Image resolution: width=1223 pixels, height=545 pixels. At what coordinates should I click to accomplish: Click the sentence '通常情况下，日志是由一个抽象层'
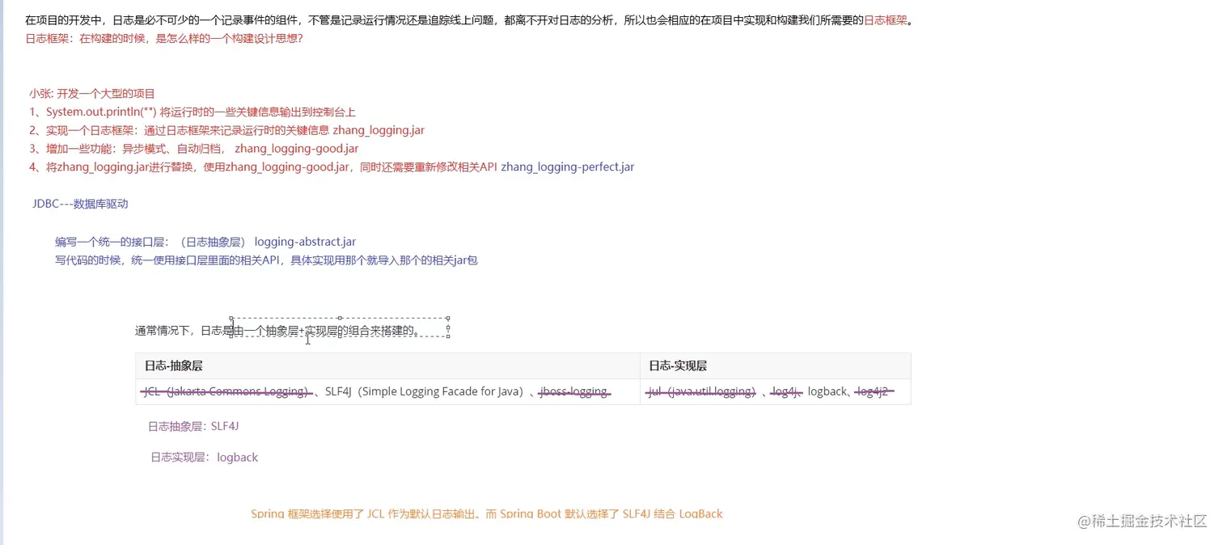pos(277,331)
